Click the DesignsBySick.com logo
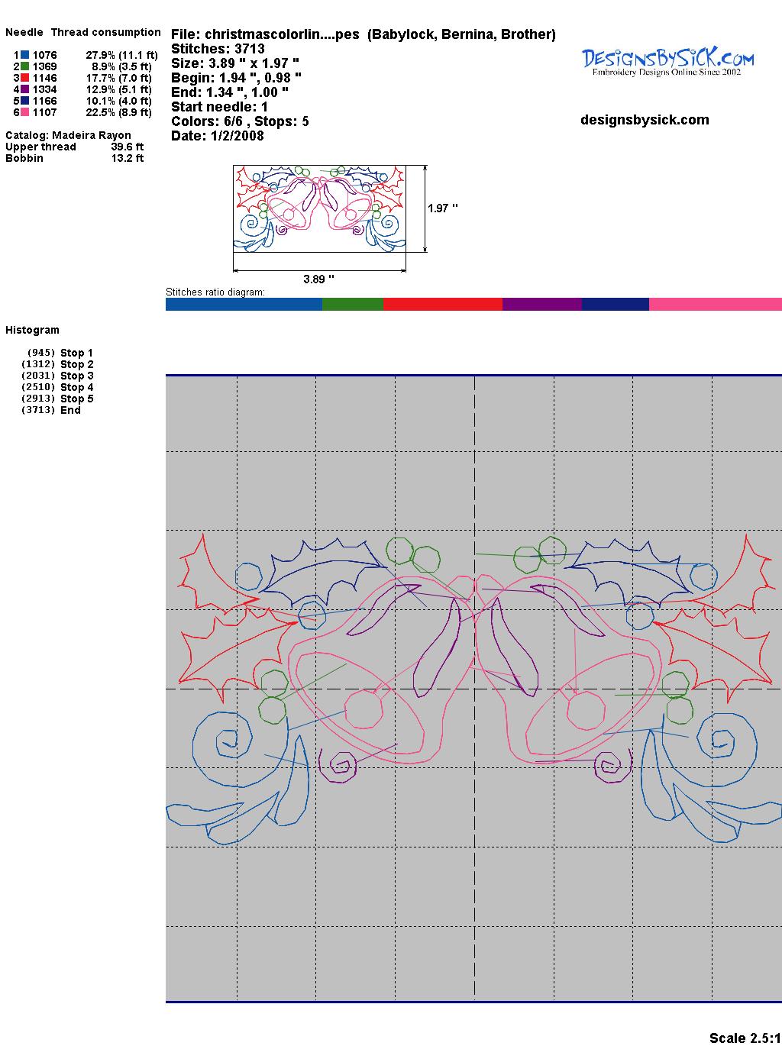The height and width of the screenshot is (1046, 782). [x=667, y=61]
